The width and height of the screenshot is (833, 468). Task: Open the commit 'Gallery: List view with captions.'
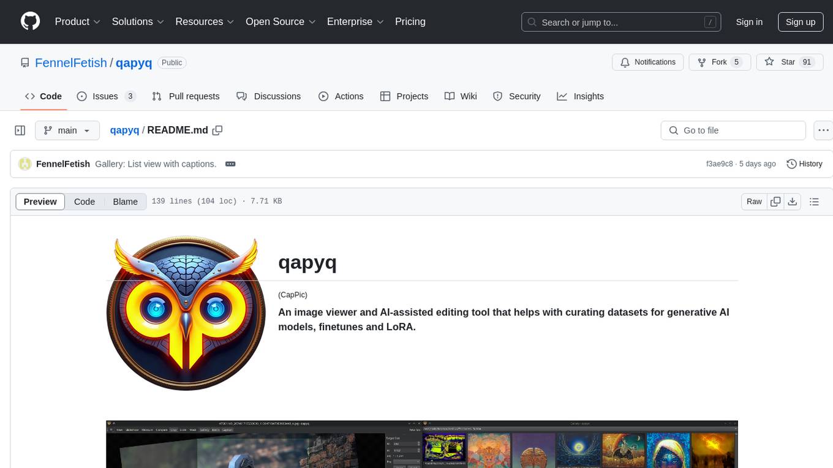156,164
